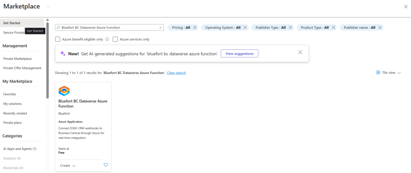Favorite the Bluefort offer with the heart icon
Image resolution: width=411 pixels, height=173 pixels.
(x=106, y=165)
